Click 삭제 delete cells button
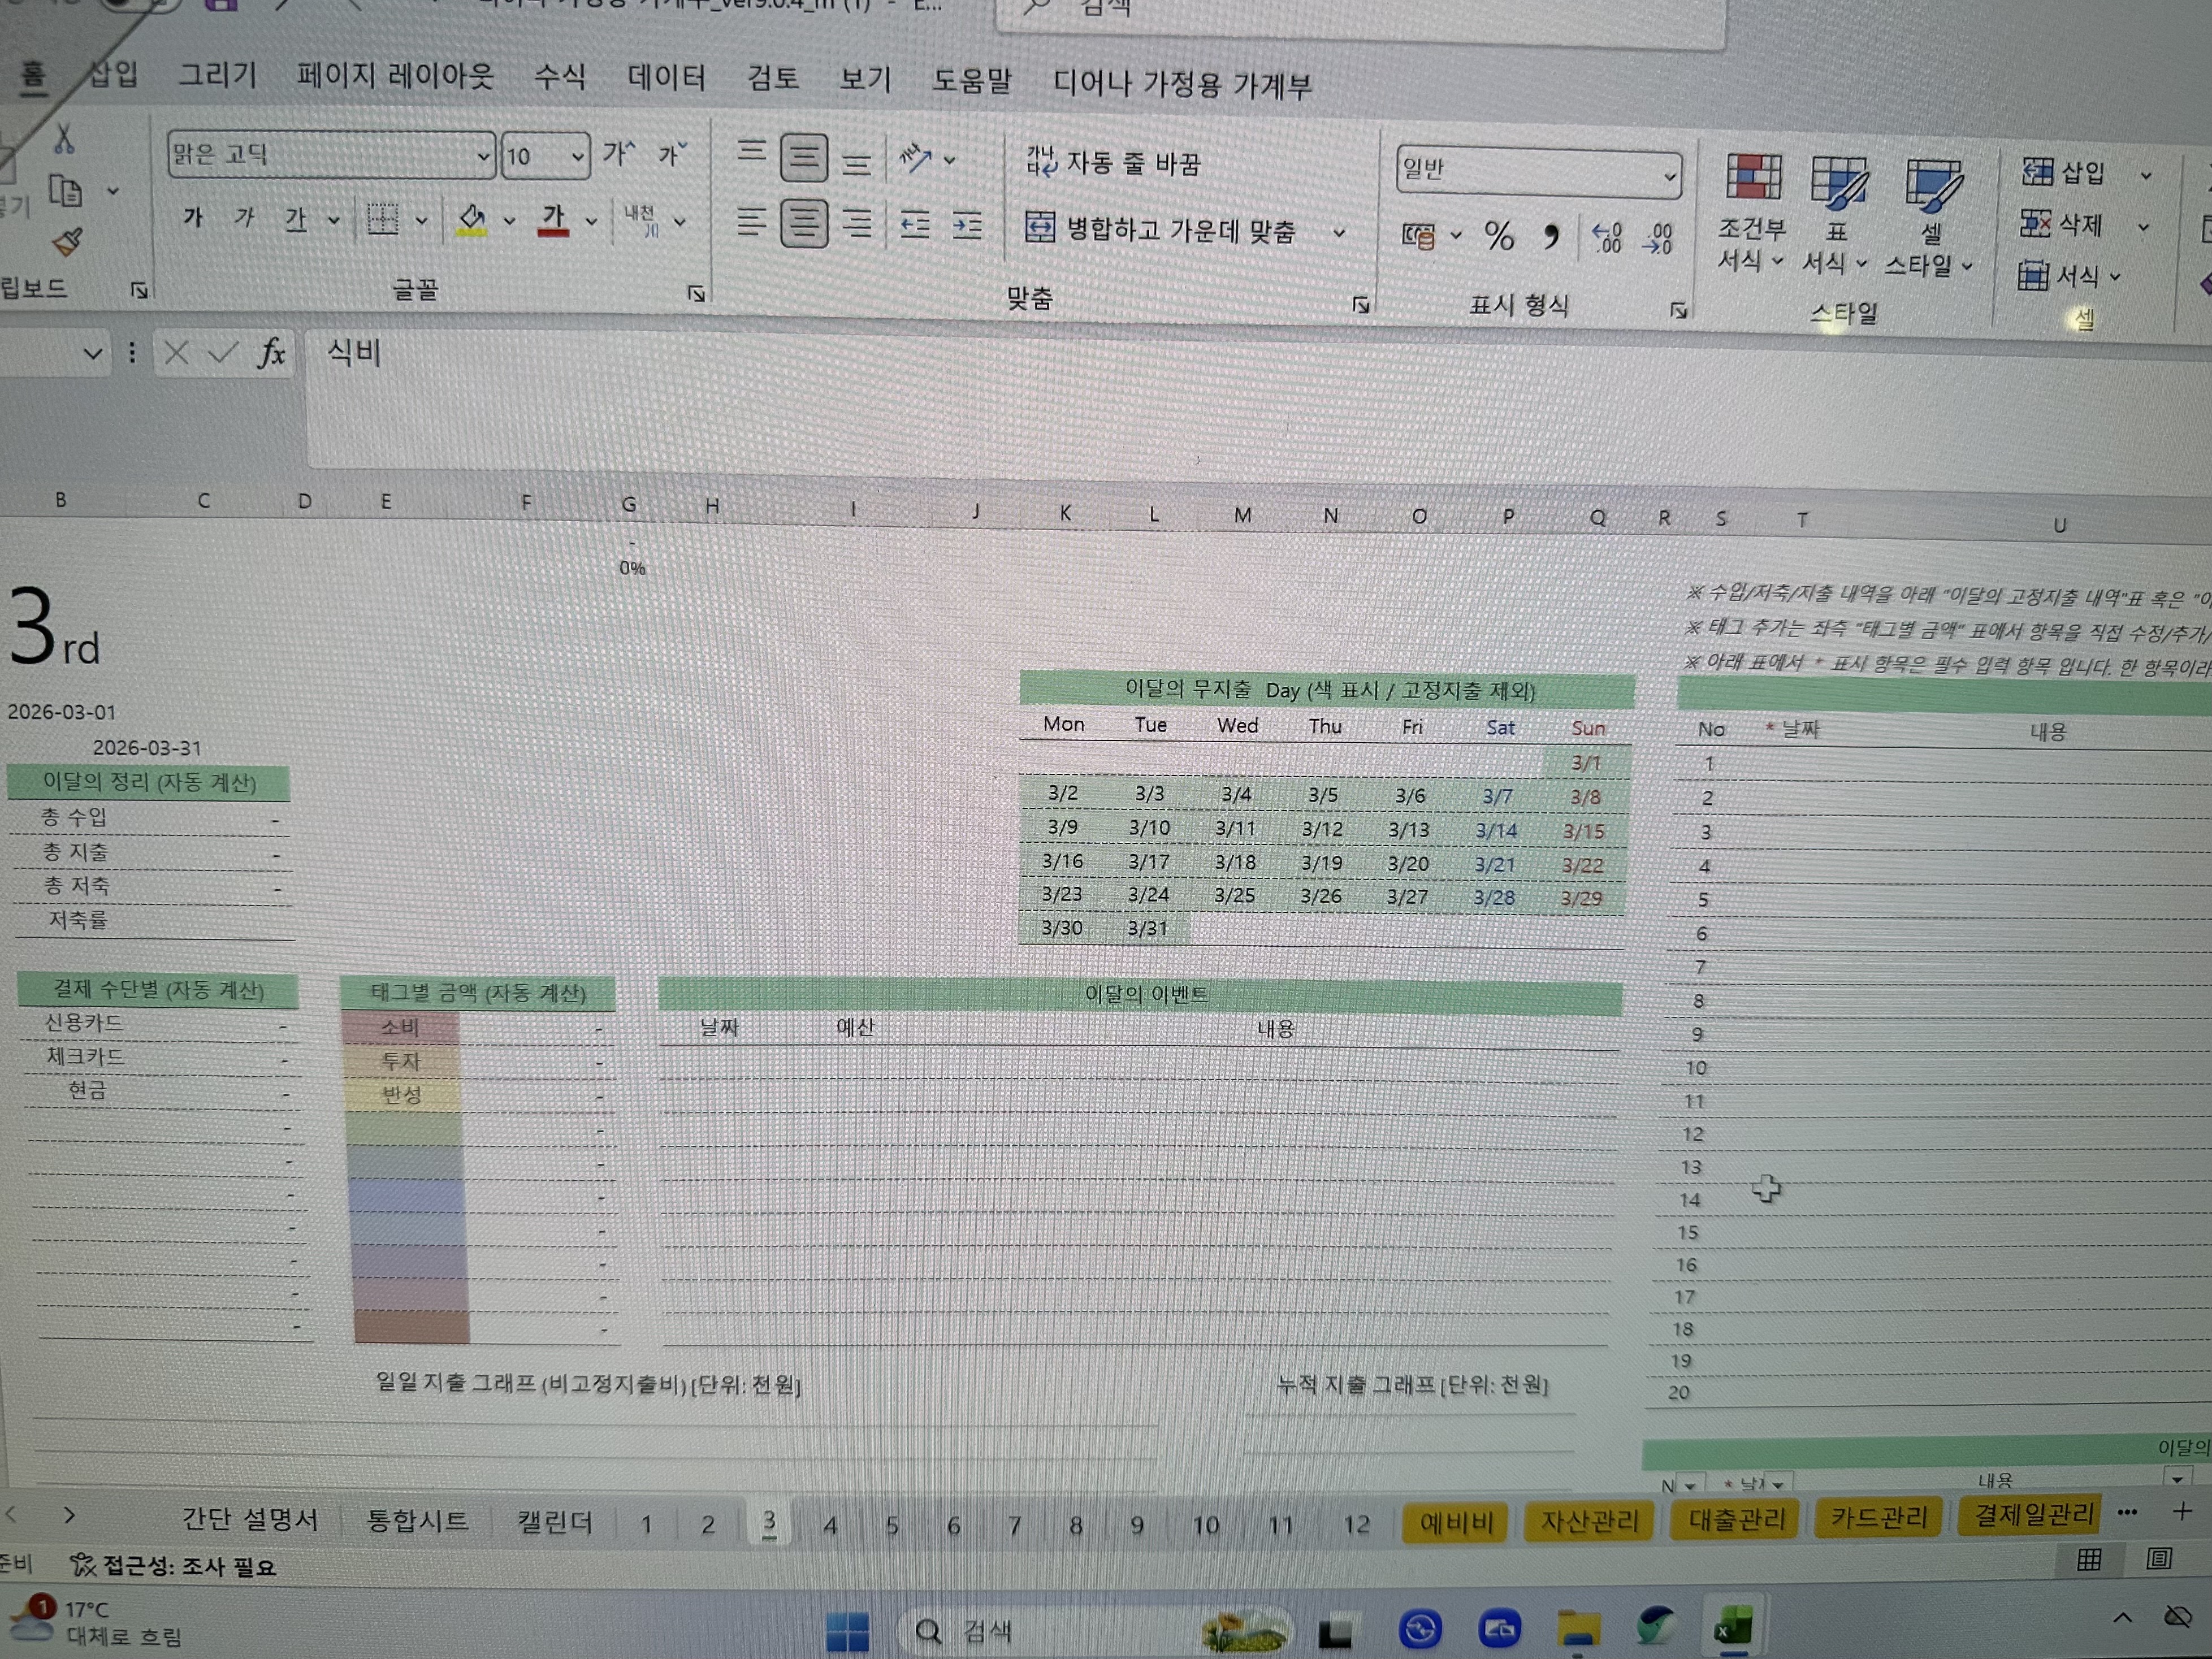 click(x=2061, y=224)
